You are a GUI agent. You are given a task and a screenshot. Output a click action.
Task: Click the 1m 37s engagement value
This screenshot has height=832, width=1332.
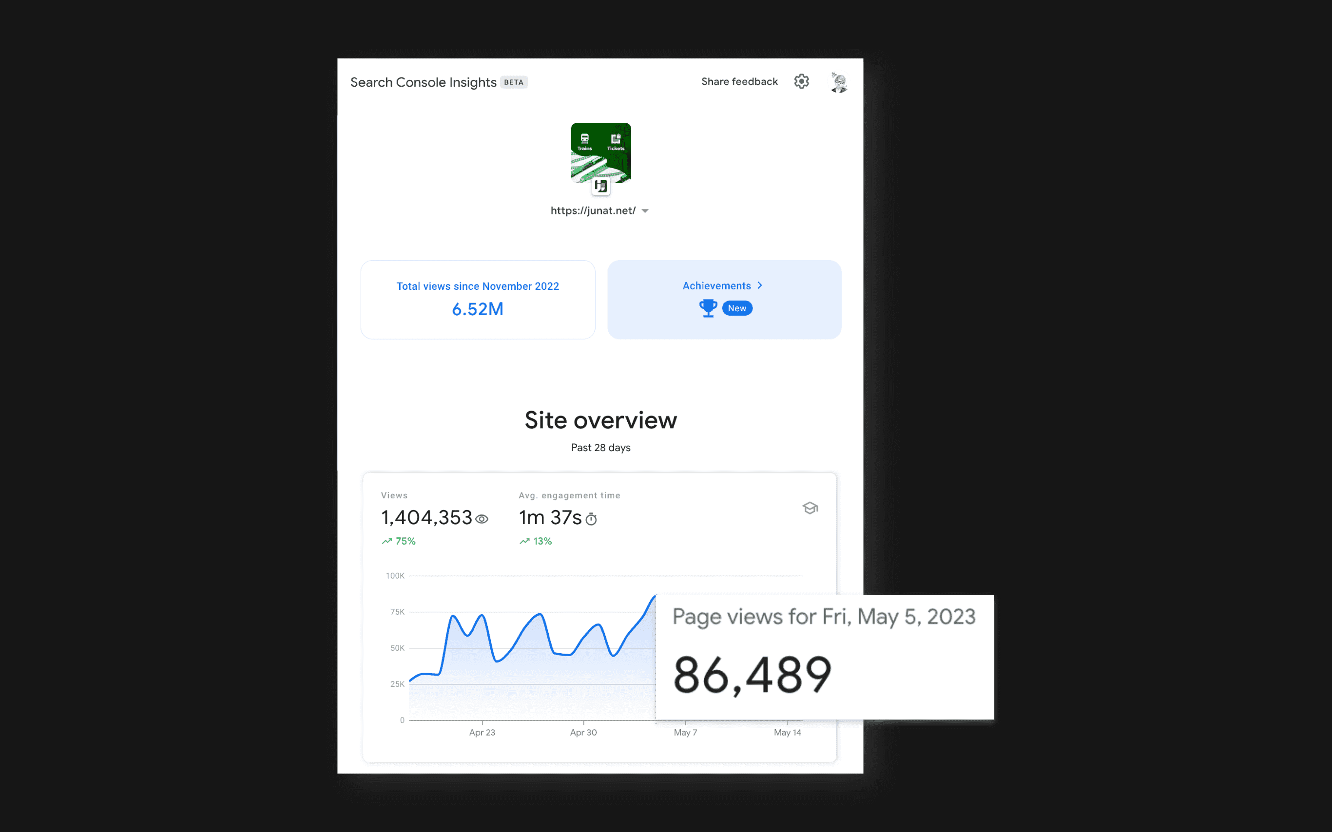550,517
